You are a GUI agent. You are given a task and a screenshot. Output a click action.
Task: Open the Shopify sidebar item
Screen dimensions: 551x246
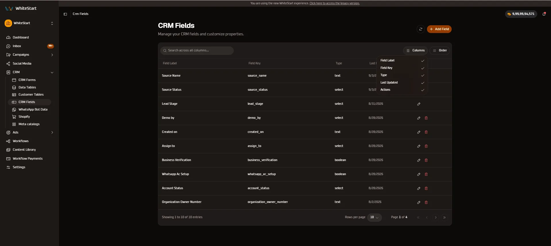pyautogui.click(x=30, y=117)
